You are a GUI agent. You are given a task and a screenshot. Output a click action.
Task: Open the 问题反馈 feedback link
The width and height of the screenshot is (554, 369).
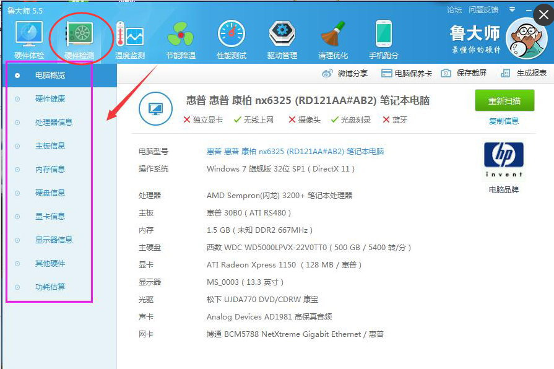click(x=483, y=10)
